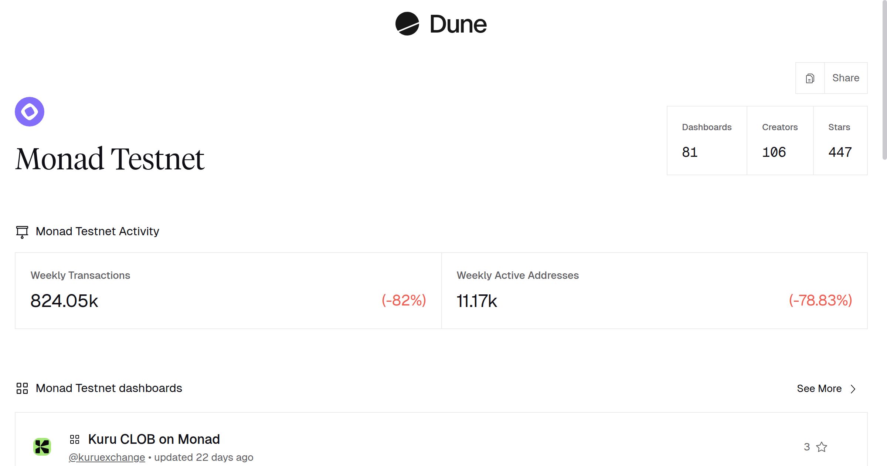Click the Dune logo icon
This screenshot has width=887, height=466.
407,24
